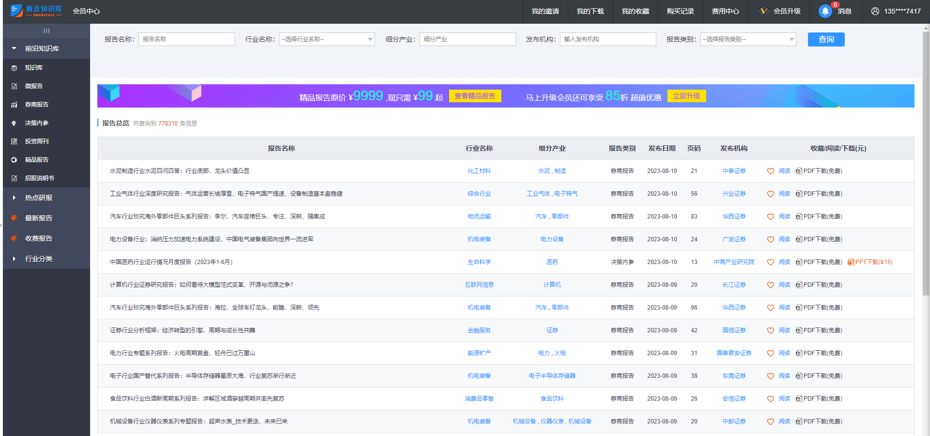Toggle favorite heart for 电力设备行业 report
This screenshot has height=436, width=930.
click(770, 239)
